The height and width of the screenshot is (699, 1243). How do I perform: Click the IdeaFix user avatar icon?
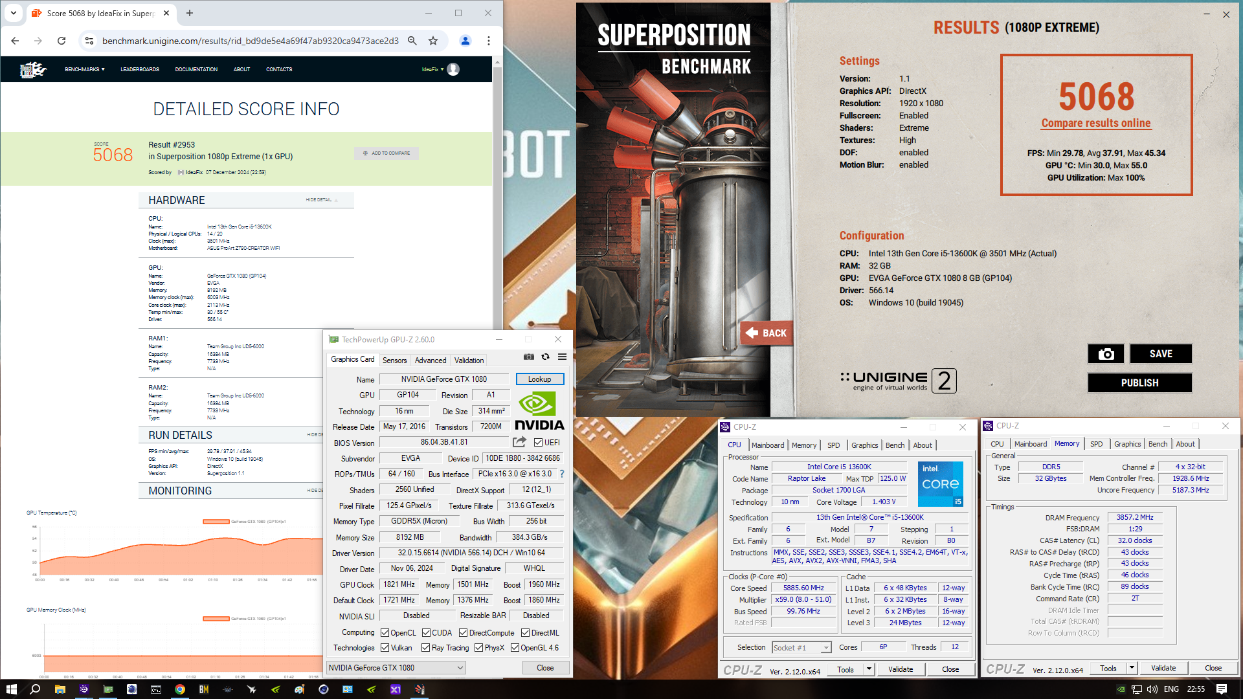[x=453, y=69]
